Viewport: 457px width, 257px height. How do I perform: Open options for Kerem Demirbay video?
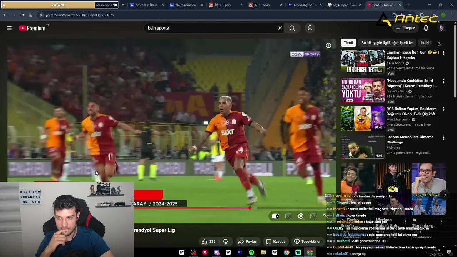pyautogui.click(x=443, y=81)
